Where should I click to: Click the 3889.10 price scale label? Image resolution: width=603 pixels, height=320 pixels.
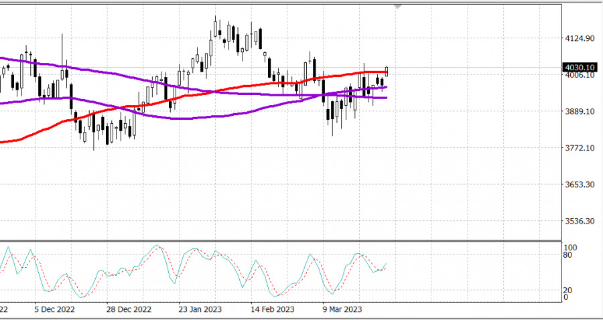click(x=580, y=112)
